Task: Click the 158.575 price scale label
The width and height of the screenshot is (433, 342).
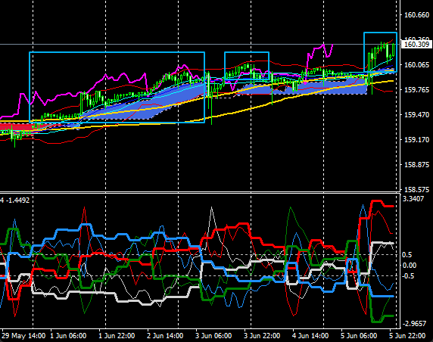Action: [416, 190]
